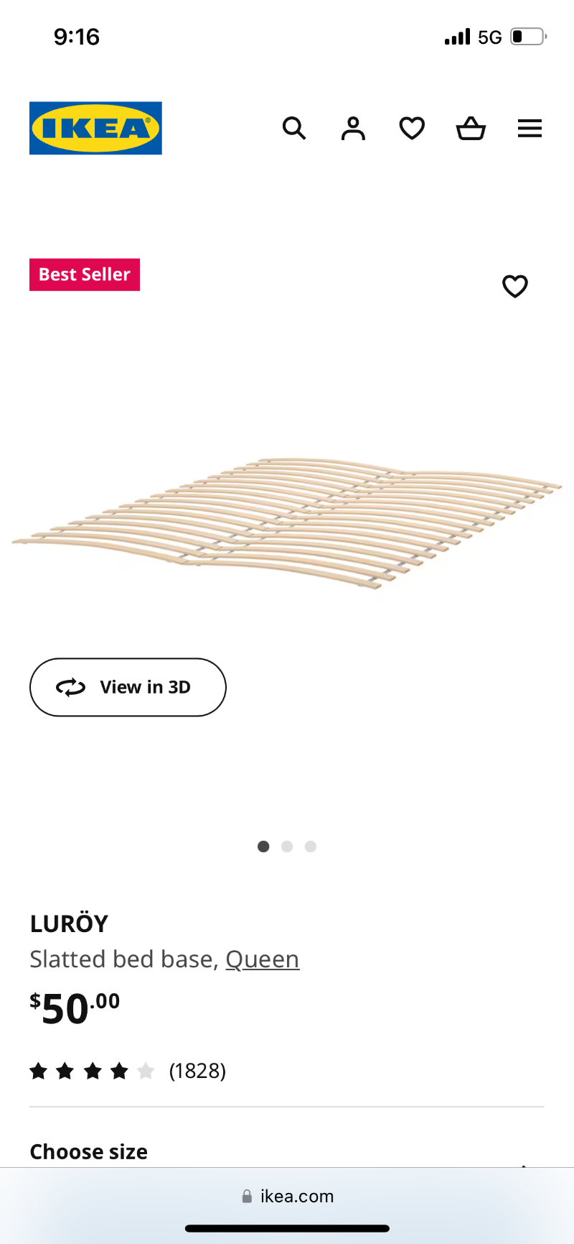Open the account profile icon
This screenshot has height=1244, width=574.
(353, 129)
